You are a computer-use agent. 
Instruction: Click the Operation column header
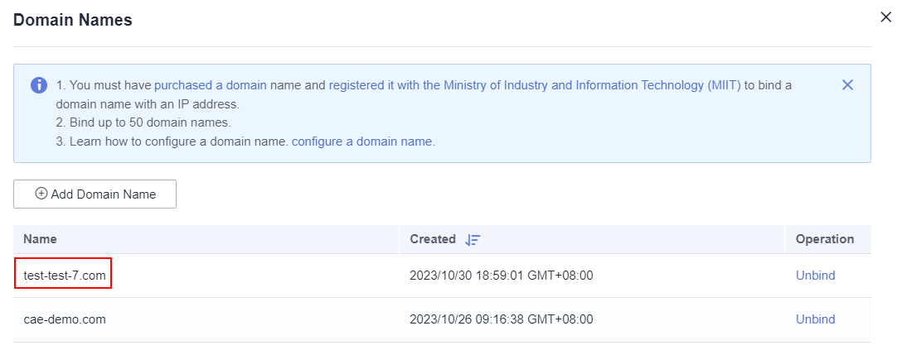[824, 239]
